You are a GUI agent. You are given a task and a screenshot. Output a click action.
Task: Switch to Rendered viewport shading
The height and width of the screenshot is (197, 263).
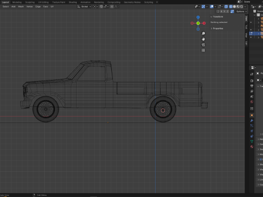click(x=242, y=7)
